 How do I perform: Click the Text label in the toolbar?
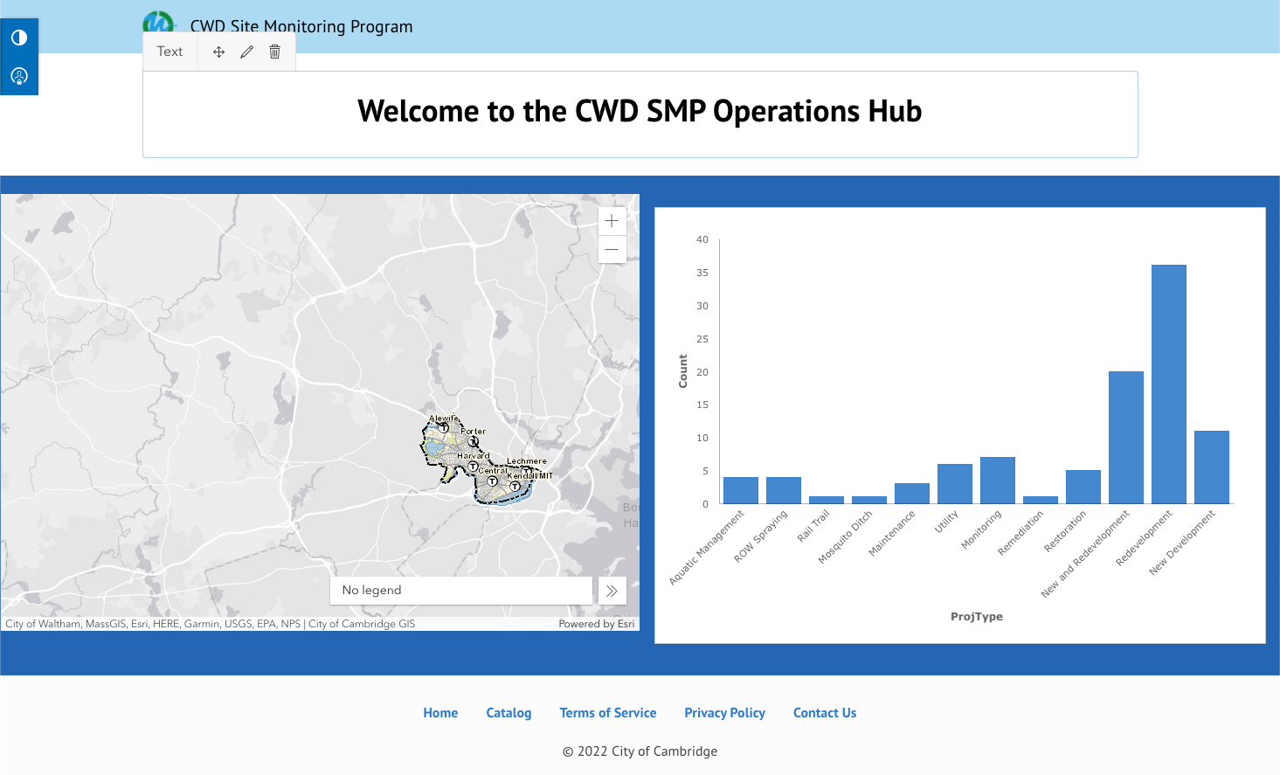tap(170, 52)
